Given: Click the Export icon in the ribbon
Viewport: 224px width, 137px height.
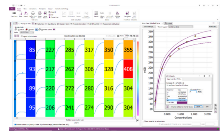Looking at the screenshot, I should tap(26, 13).
